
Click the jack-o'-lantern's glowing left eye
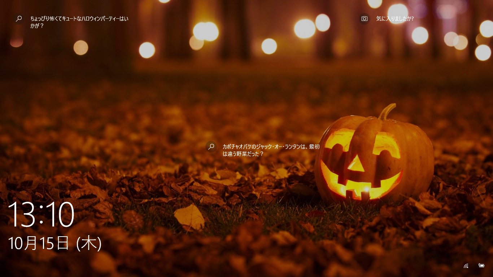(339, 140)
